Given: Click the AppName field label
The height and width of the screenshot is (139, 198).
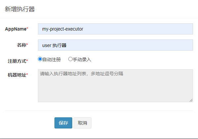Looking at the screenshot, I should tap(16, 29).
